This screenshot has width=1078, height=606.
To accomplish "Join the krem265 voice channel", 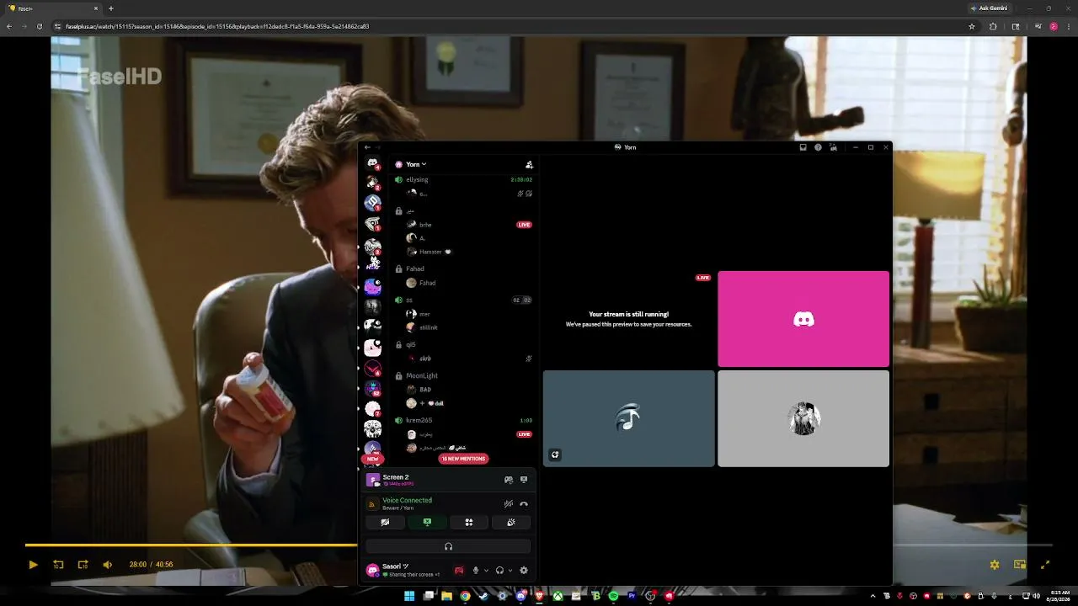I will click(x=464, y=420).
